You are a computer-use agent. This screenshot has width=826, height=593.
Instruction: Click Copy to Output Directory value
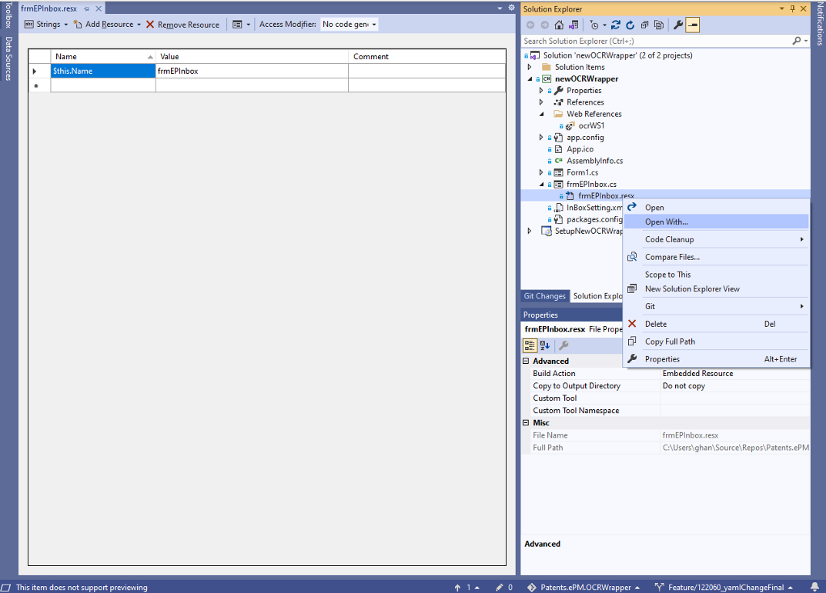click(x=735, y=385)
